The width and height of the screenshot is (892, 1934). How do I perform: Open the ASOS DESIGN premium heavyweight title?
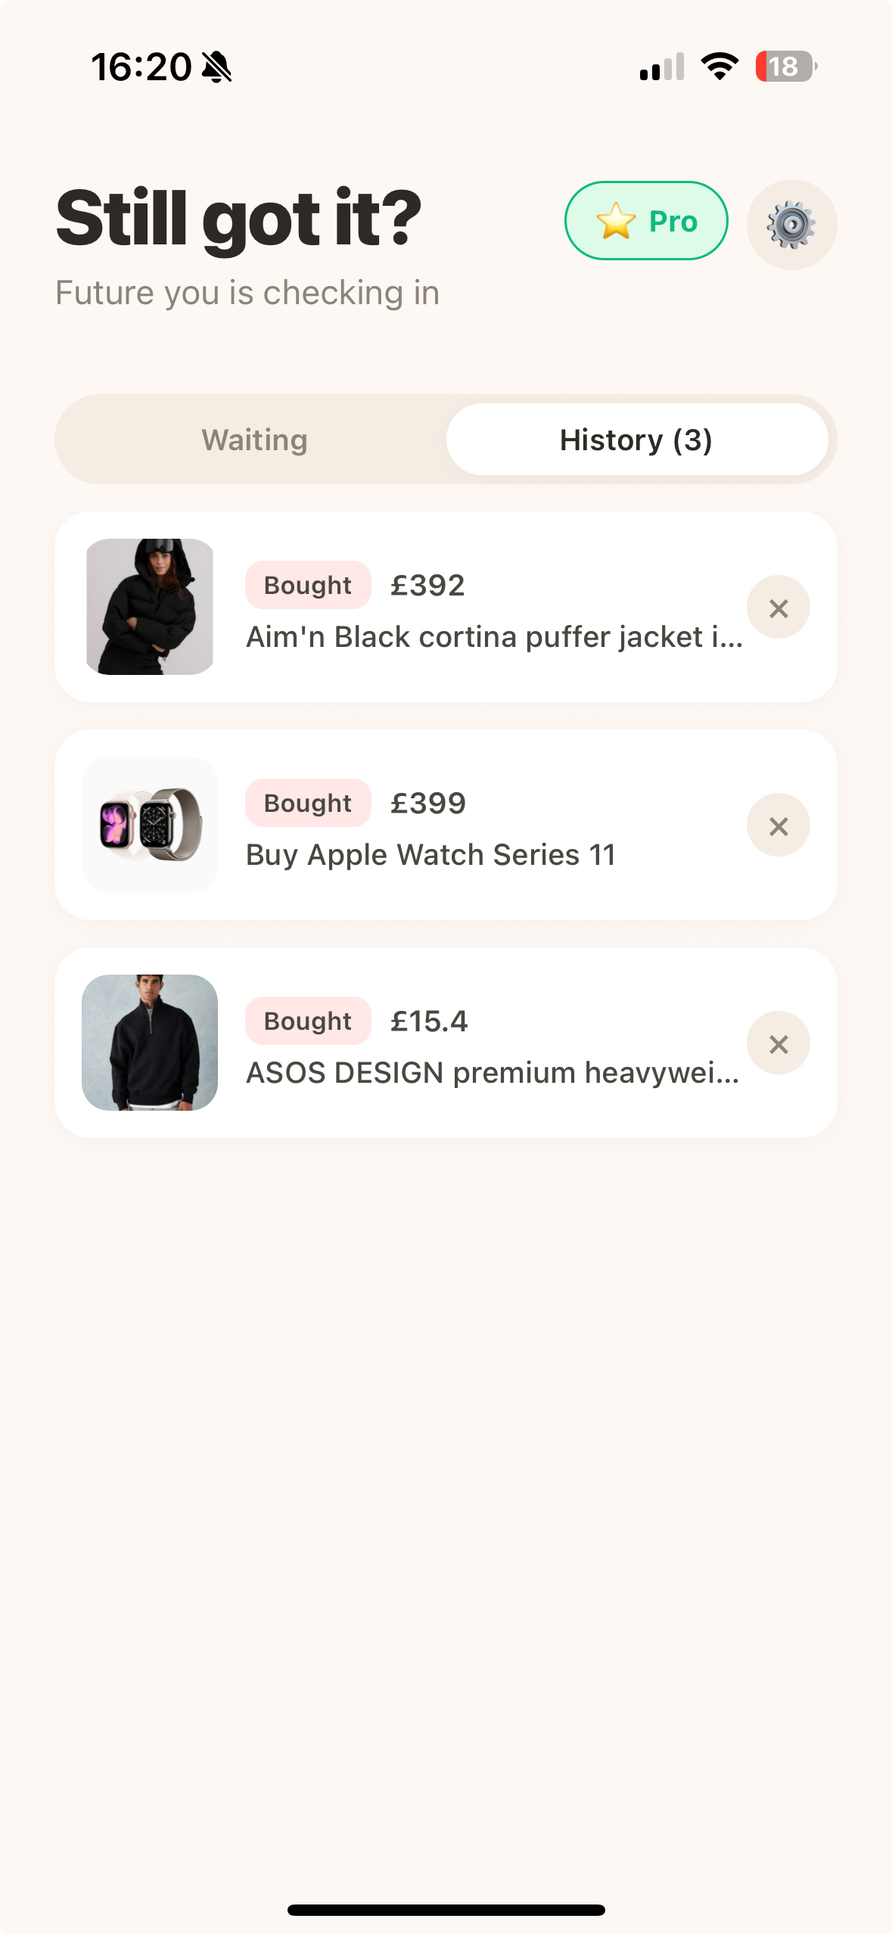pos(493,1073)
